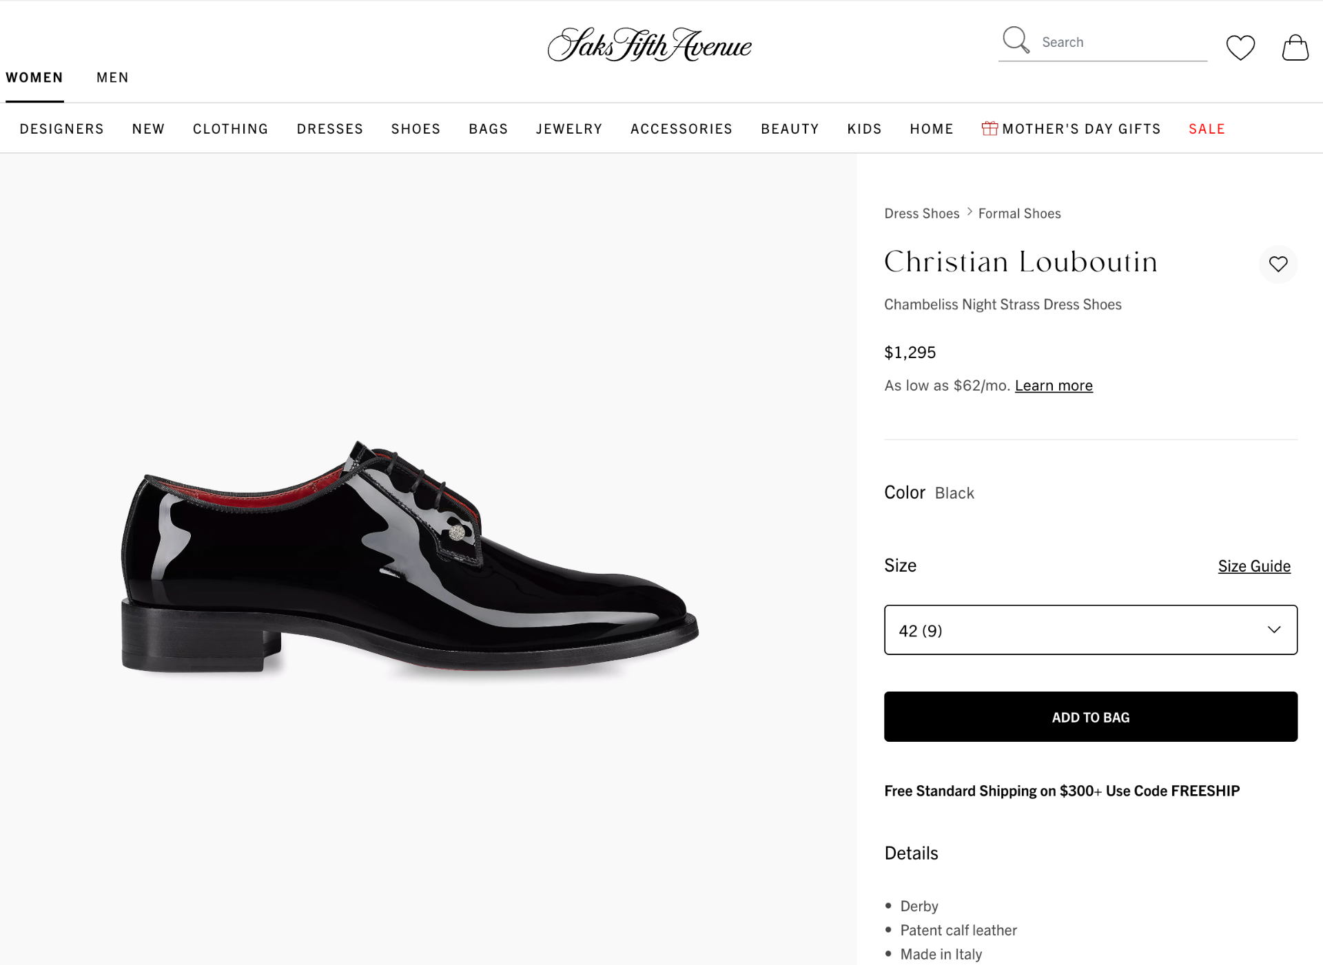Switch to the MEN tab
The image size is (1323, 965).
click(x=112, y=77)
